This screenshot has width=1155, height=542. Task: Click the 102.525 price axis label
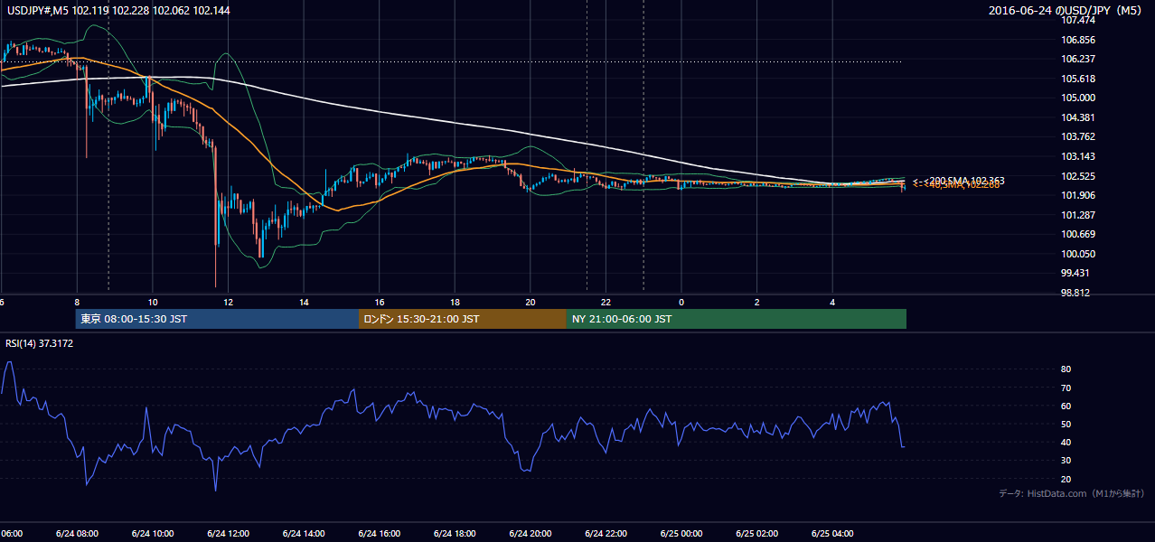[x=1078, y=176]
